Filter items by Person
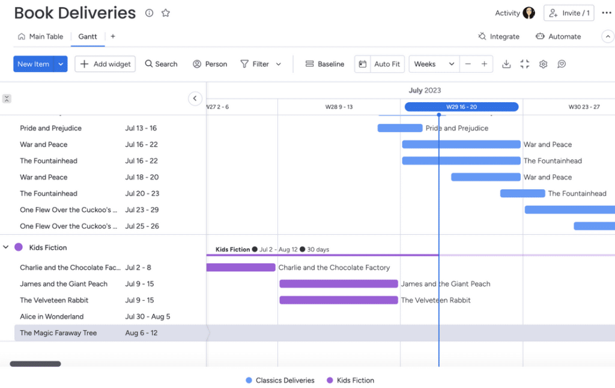This screenshot has height=388, width=615. click(210, 64)
